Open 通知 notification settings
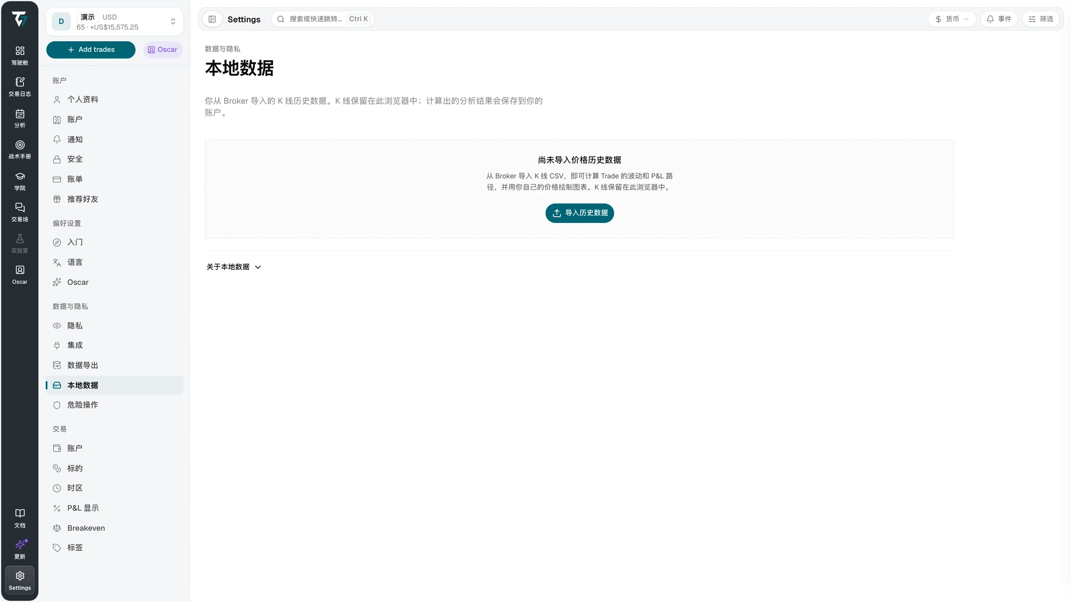This screenshot has height=602, width=1071. (114, 139)
